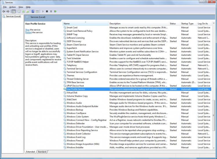The width and height of the screenshot is (217, 159).
Task: Switch to the Extended tab
Action: (30, 152)
